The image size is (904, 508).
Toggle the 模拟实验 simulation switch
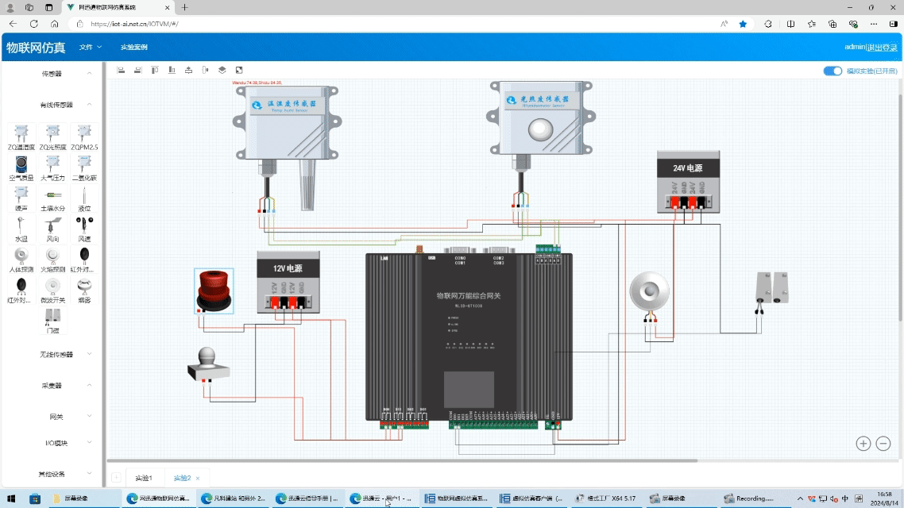click(x=833, y=71)
